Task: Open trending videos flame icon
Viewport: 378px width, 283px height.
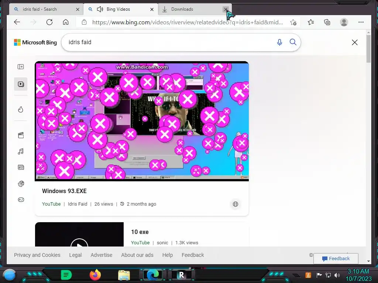Action: click(21, 109)
